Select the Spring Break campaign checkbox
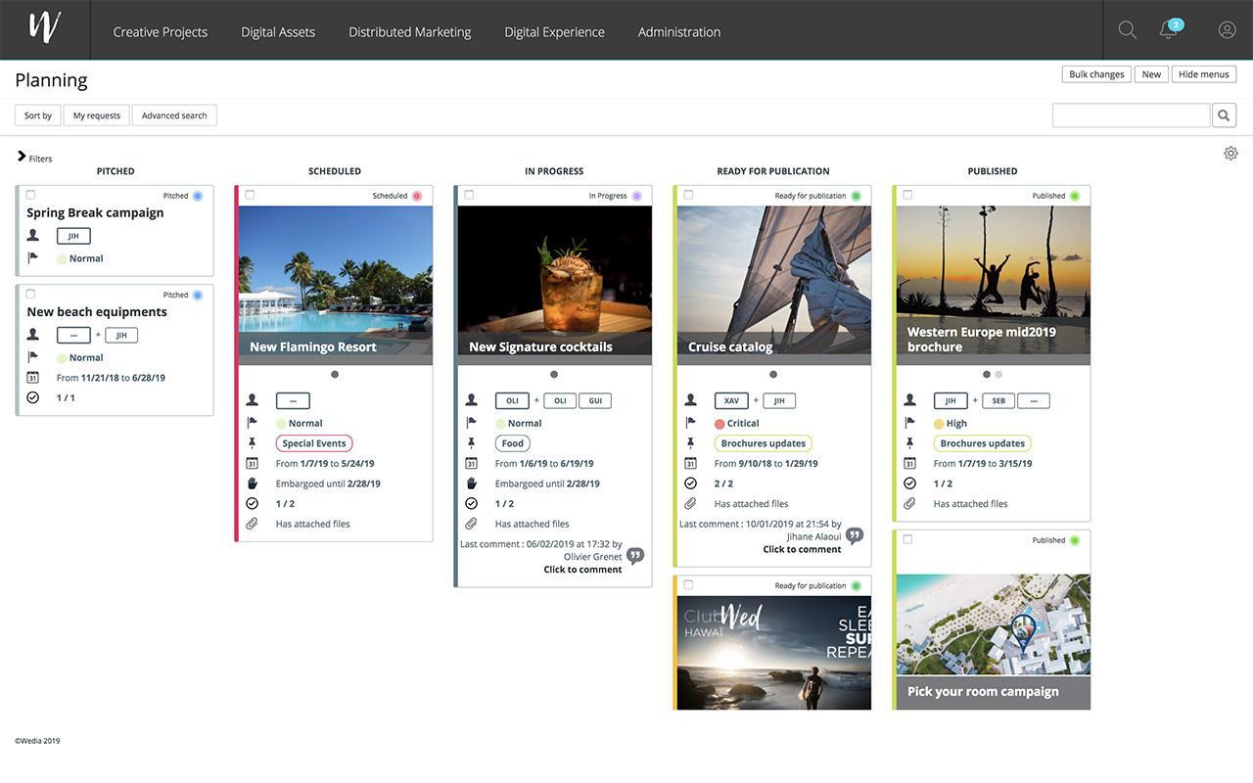 point(29,195)
